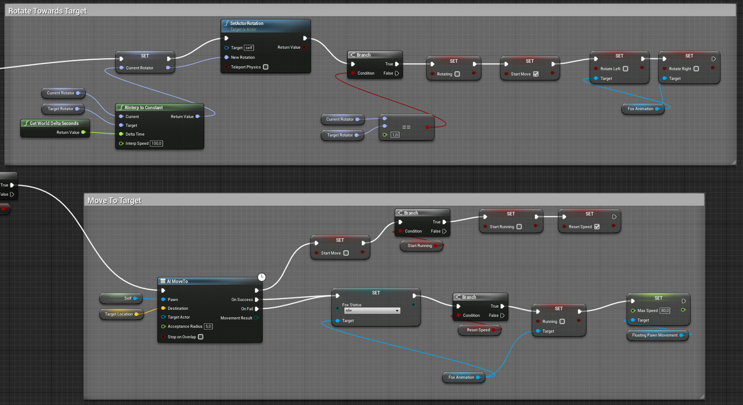This screenshot has width=743, height=405.
Task: Click the equals symbol on the rotator comparison node
Action: pyautogui.click(x=406, y=127)
